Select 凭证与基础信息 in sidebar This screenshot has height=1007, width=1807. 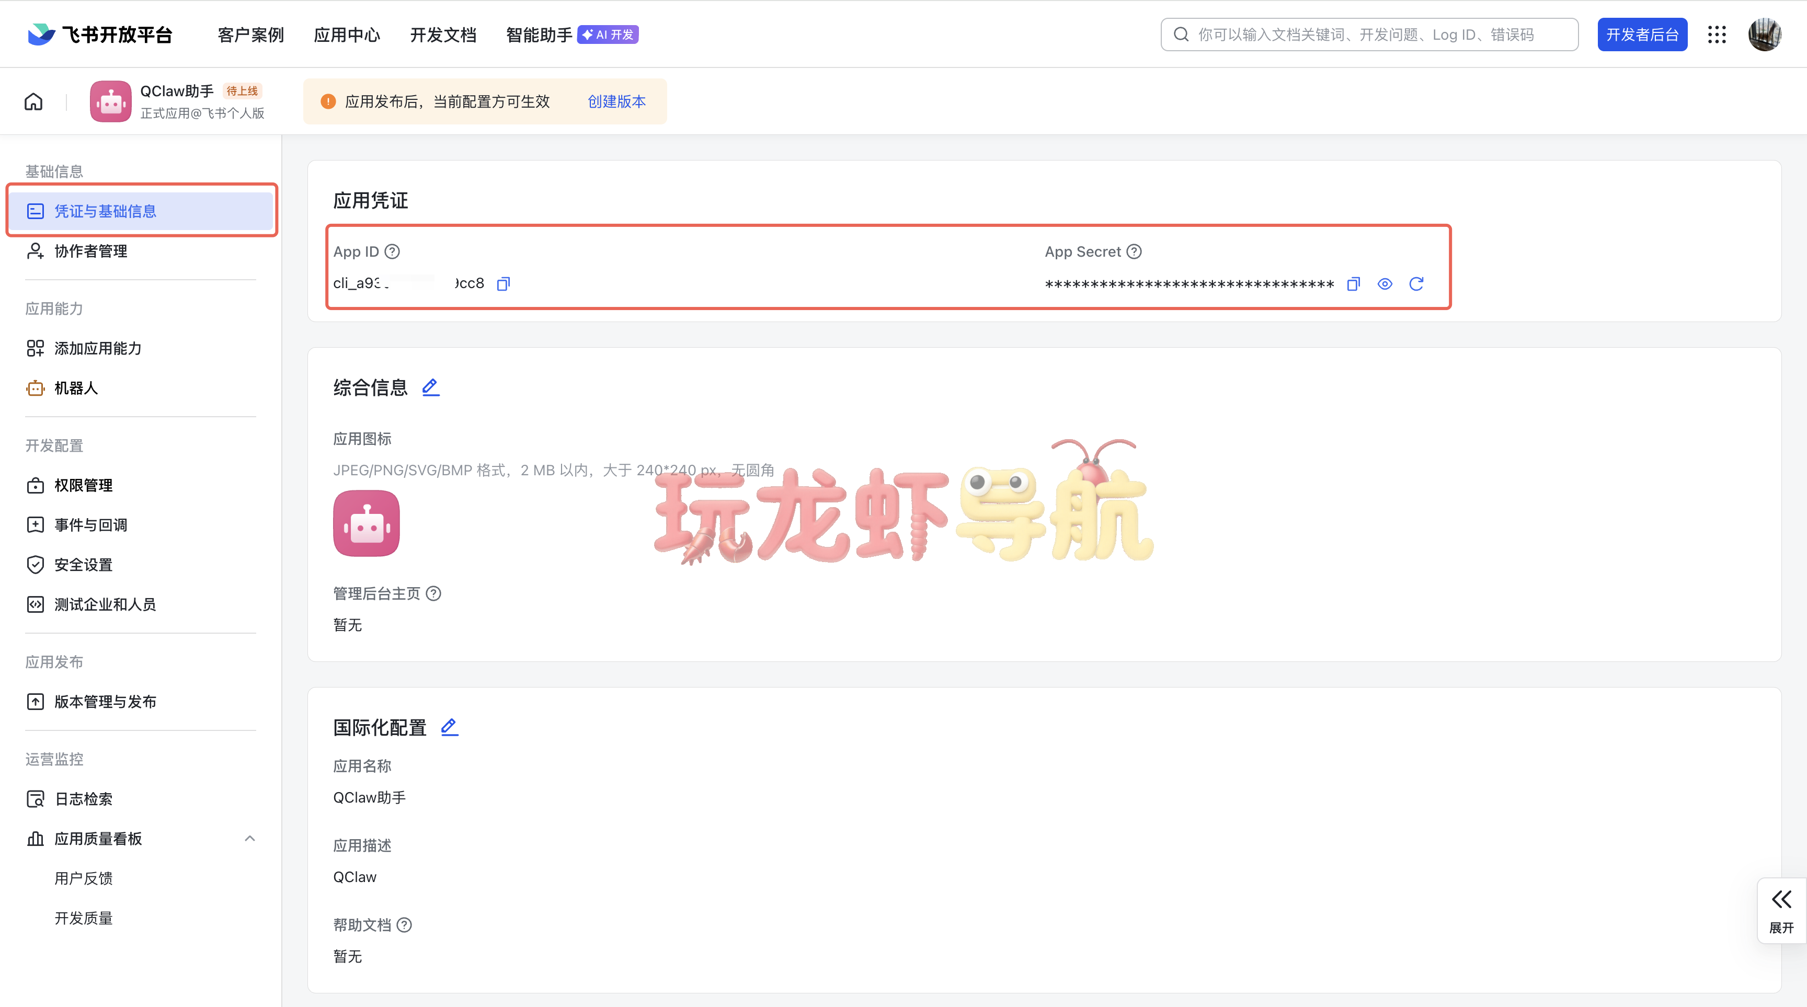140,211
